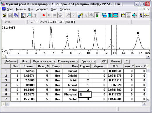Click the stop square icon
This screenshot has height=113, width=152.
55,15
